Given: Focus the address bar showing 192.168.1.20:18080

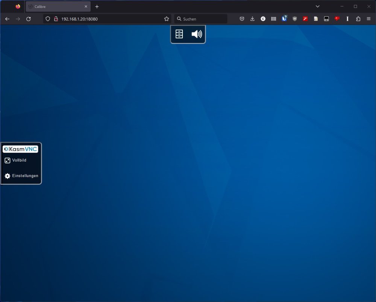Looking at the screenshot, I should (x=107, y=19).
